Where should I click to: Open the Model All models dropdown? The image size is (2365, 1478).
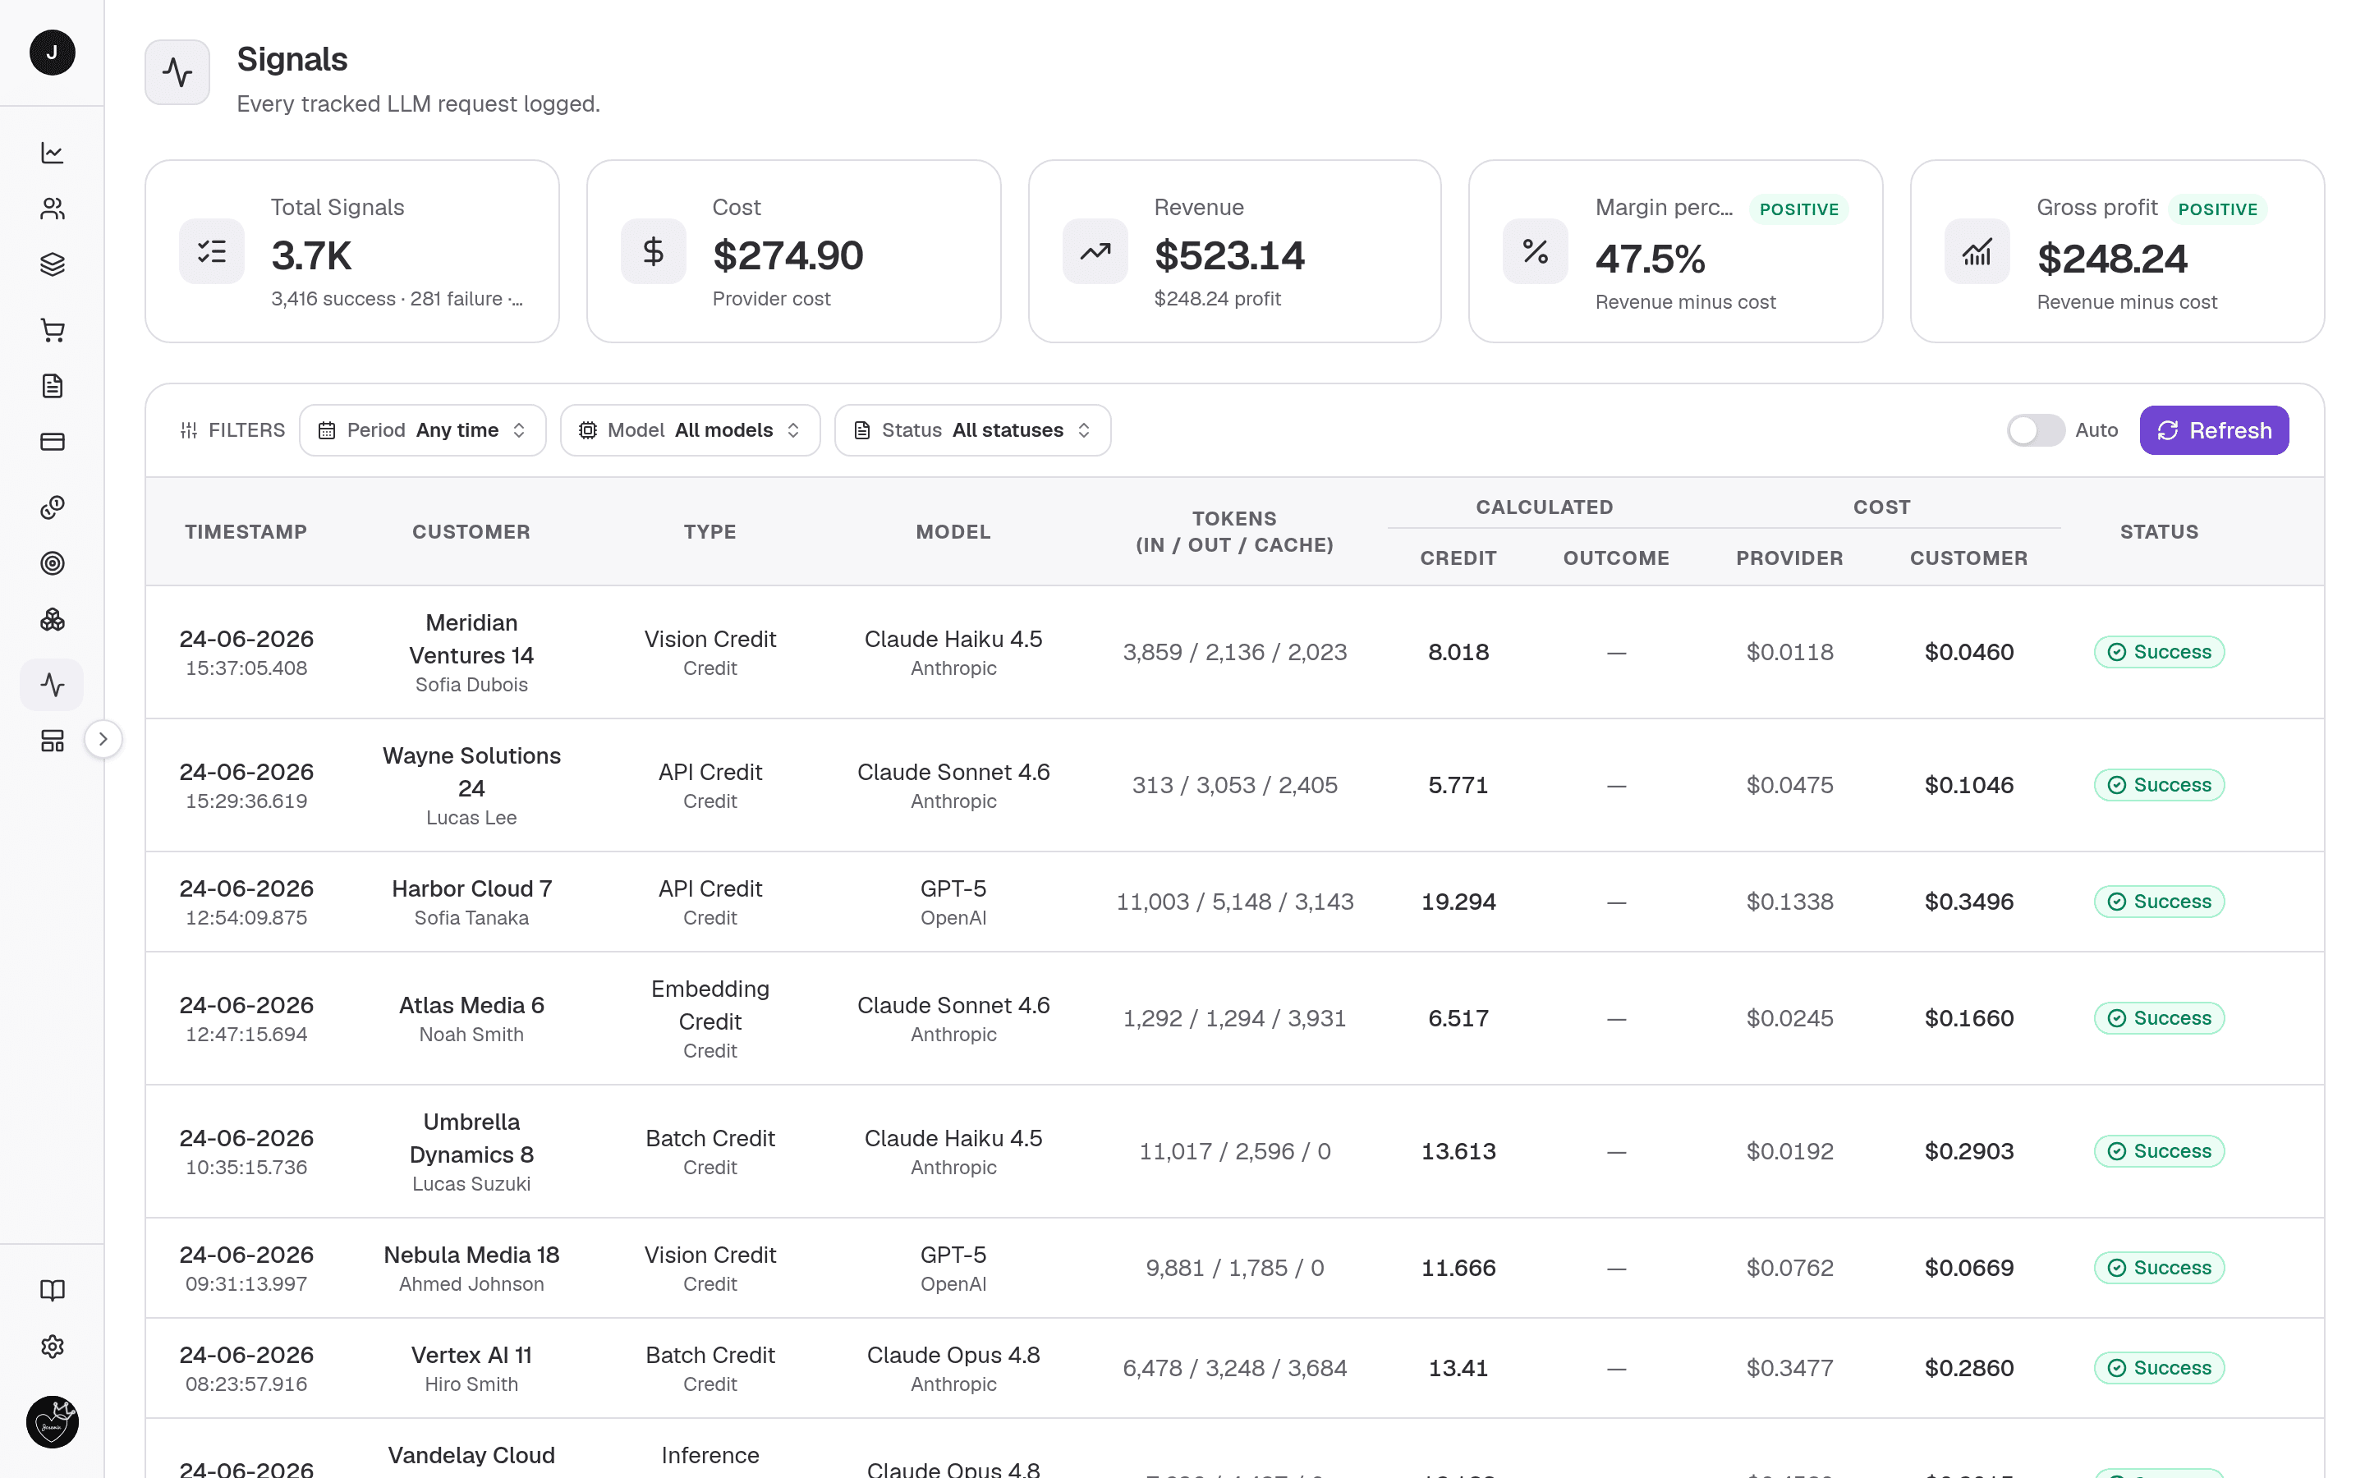coord(690,430)
